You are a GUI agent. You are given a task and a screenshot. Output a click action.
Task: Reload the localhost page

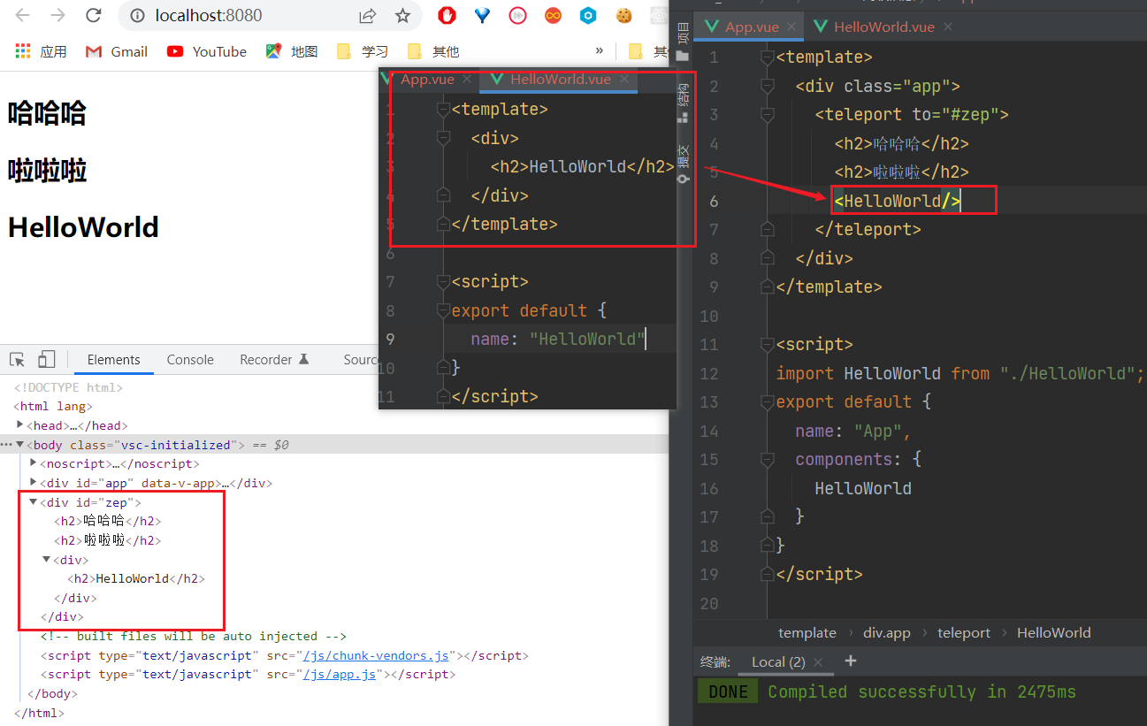(x=93, y=16)
